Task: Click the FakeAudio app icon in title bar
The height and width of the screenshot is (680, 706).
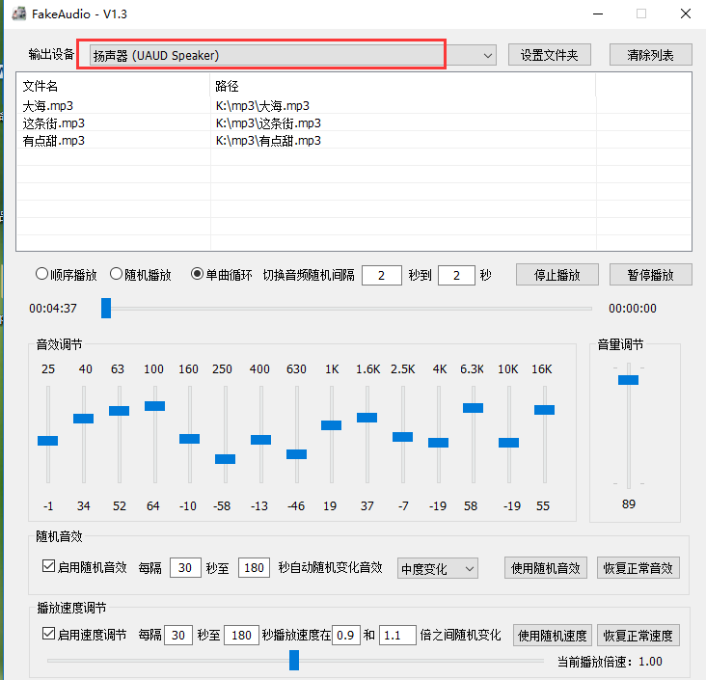Action: tap(19, 14)
